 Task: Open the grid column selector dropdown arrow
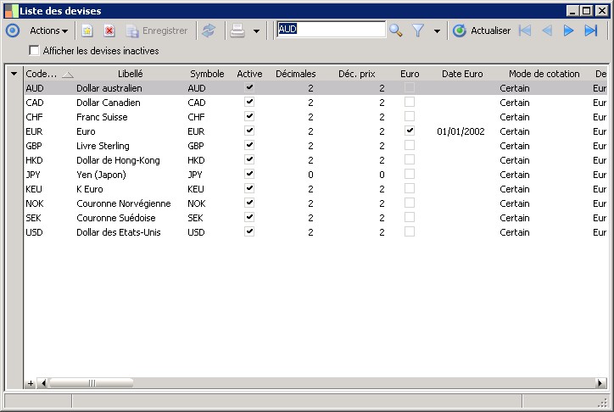pyautogui.click(x=14, y=74)
